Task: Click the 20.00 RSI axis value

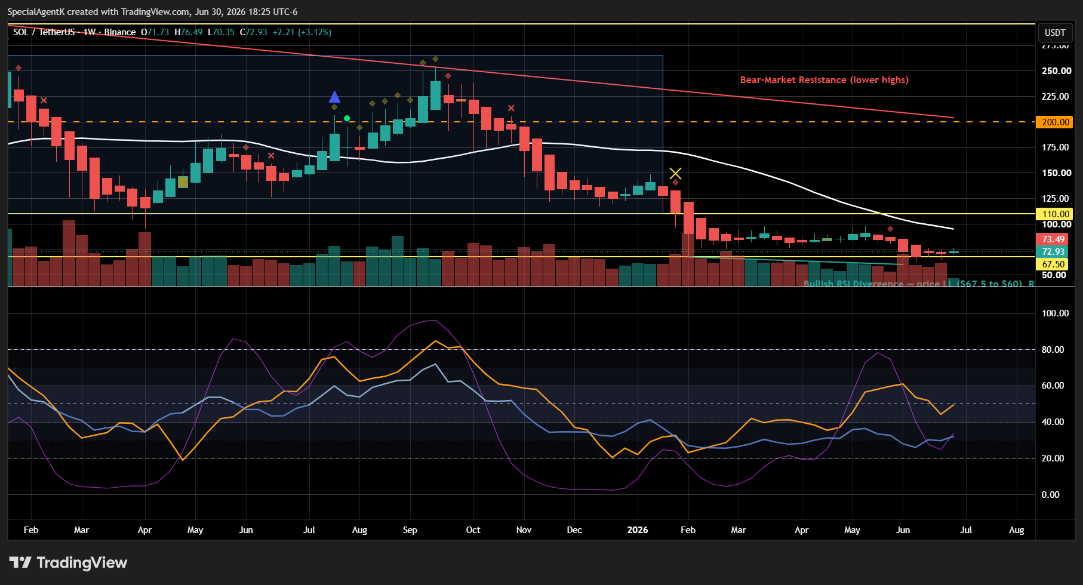Action: coord(1053,458)
